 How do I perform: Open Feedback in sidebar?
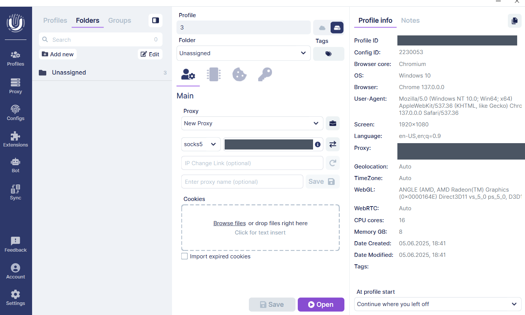16,245
